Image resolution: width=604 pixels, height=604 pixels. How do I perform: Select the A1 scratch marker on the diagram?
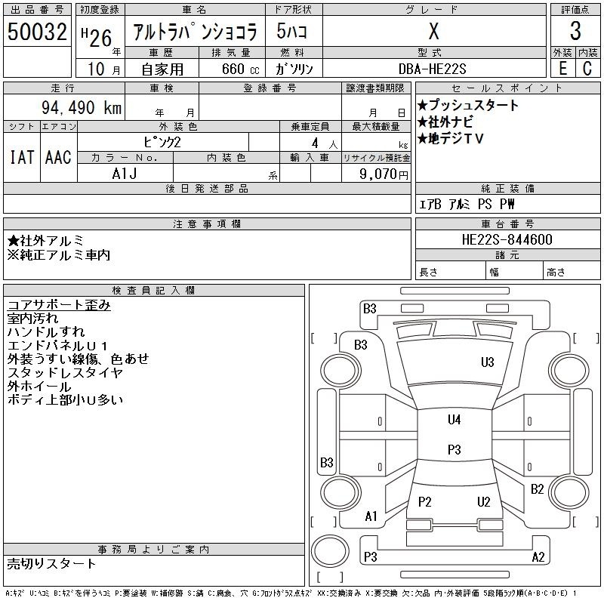point(371,516)
